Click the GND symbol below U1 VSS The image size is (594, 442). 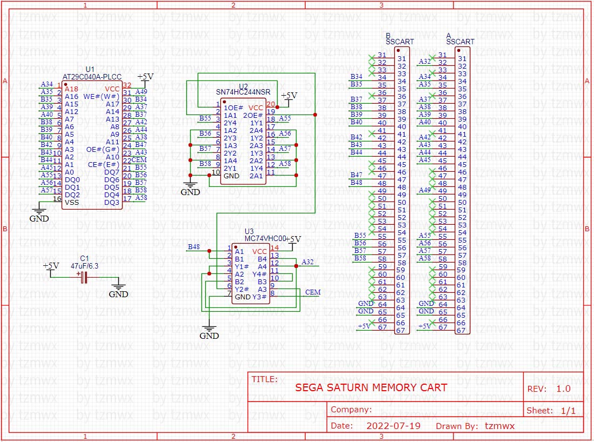[x=39, y=214]
